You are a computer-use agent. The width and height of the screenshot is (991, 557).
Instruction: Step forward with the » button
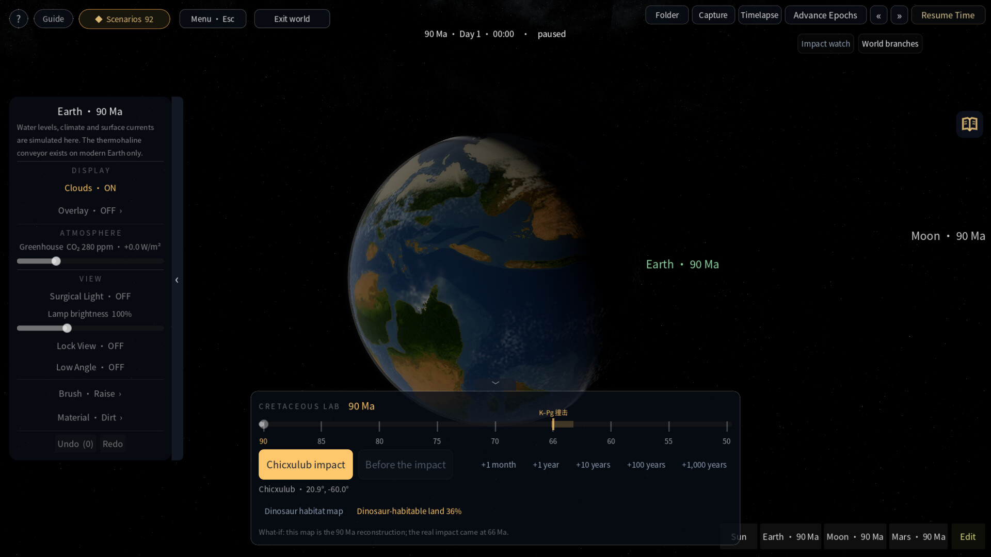point(899,15)
